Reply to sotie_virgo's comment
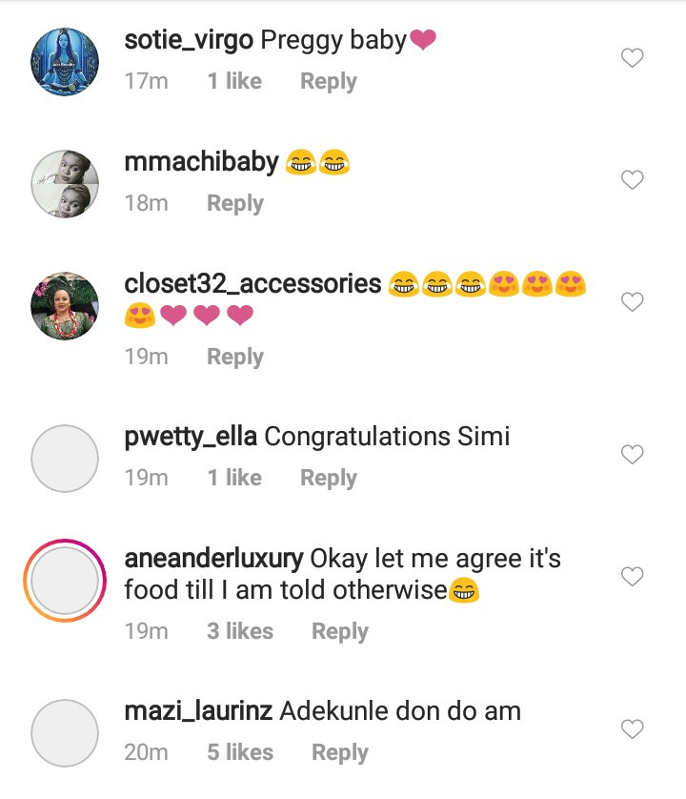This screenshot has width=686, height=799. 328,82
